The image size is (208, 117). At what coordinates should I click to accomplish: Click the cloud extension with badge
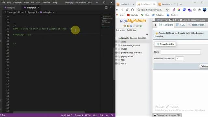coord(189,10)
